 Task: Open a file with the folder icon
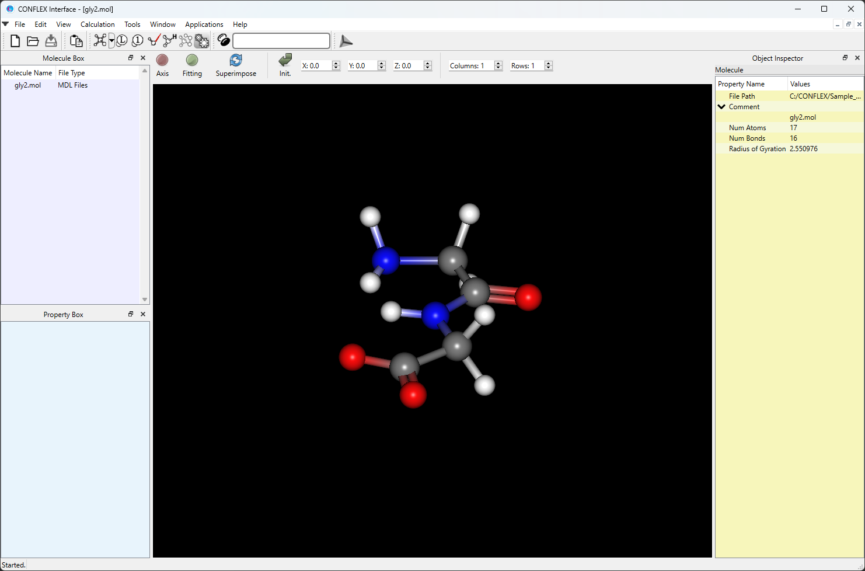(33, 41)
